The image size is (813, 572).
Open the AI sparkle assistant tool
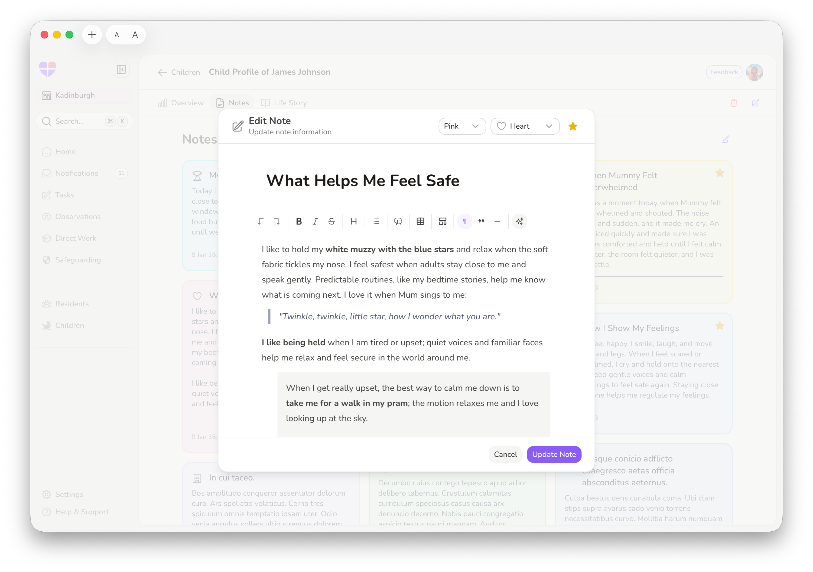tap(519, 221)
